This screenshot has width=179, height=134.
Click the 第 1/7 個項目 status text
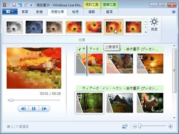[x=18, y=127]
